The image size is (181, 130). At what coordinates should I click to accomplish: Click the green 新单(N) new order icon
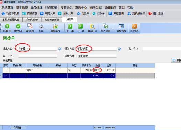click(x=7, y=26)
